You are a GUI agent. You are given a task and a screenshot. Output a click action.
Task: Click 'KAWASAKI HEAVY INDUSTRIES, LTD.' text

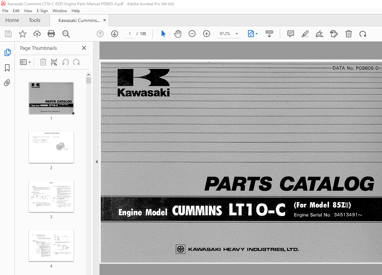coord(243,249)
